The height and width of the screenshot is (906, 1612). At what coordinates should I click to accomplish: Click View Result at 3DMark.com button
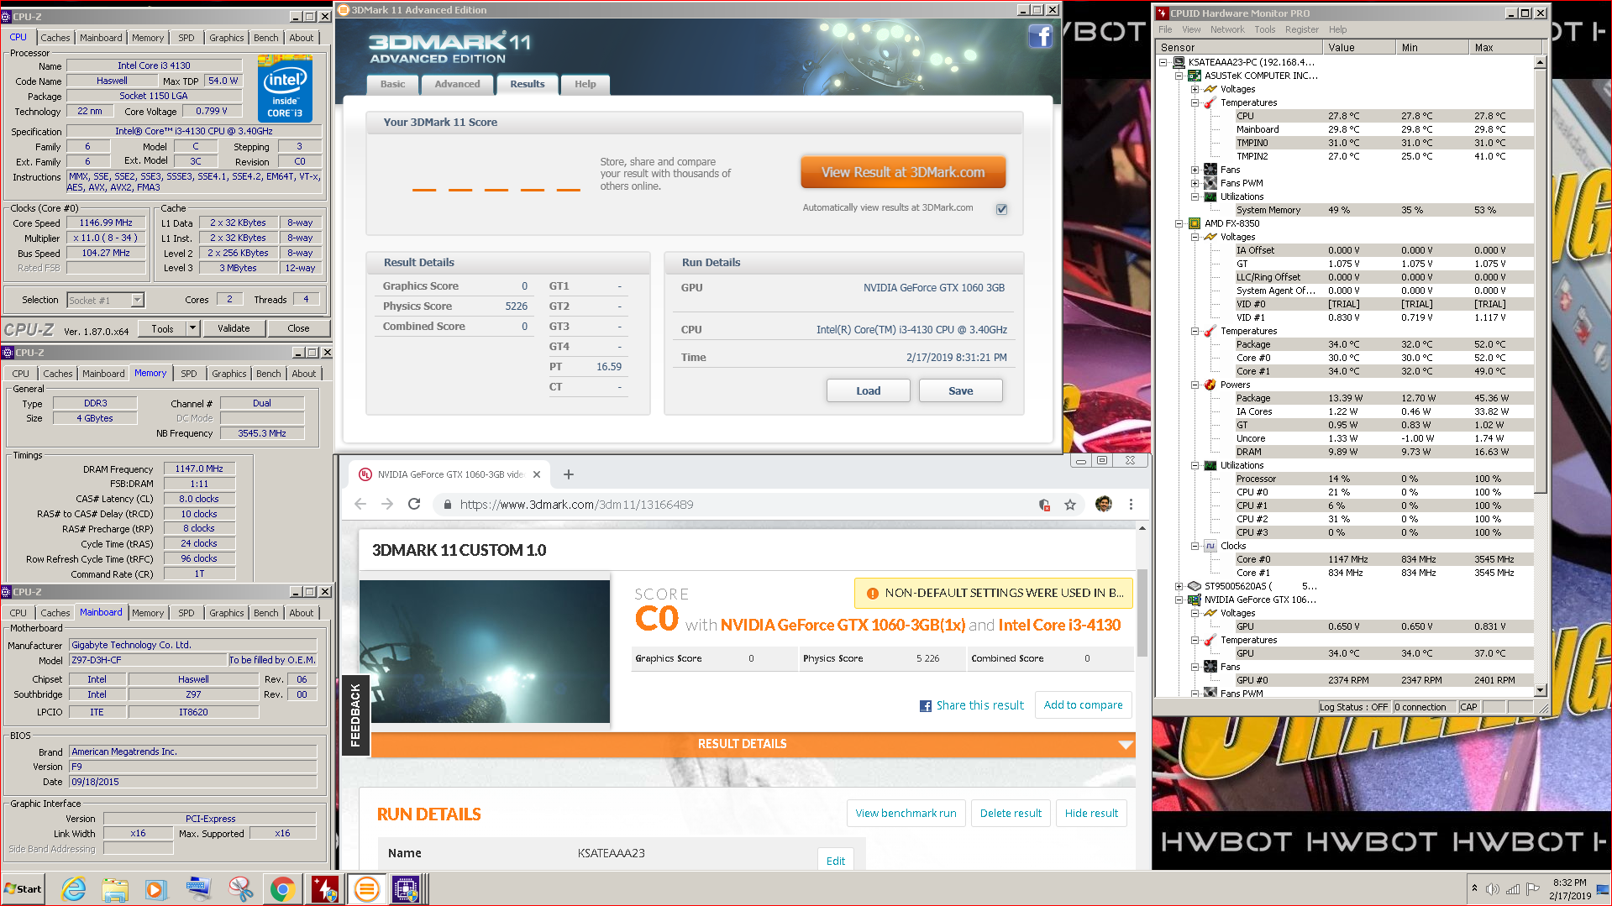click(x=903, y=172)
